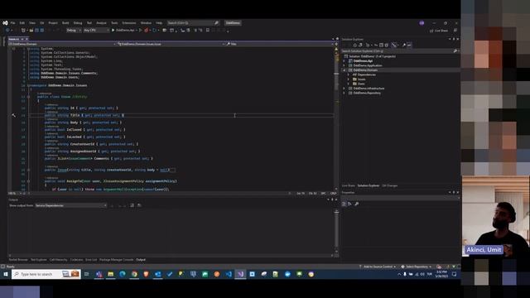Image resolution: width=530 pixels, height=298 pixels.
Task: Click the Solution Explorer properties wrench icon
Action: [403, 45]
